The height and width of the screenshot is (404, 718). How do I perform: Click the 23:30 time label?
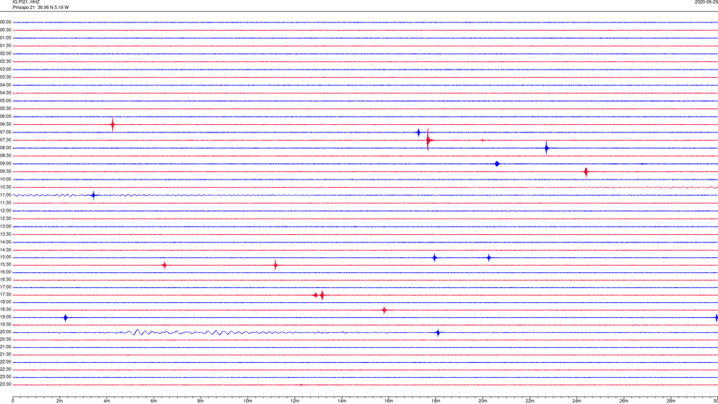pyautogui.click(x=5, y=385)
